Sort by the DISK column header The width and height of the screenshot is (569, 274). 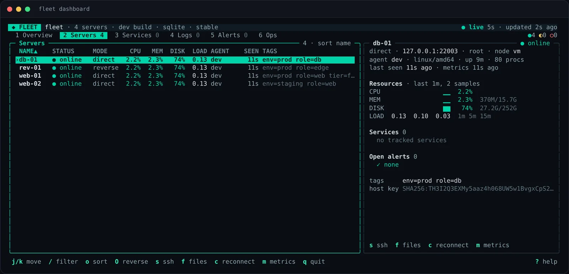(x=177, y=51)
